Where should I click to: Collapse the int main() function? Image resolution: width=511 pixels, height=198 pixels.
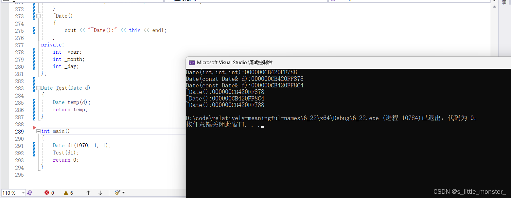38,131
